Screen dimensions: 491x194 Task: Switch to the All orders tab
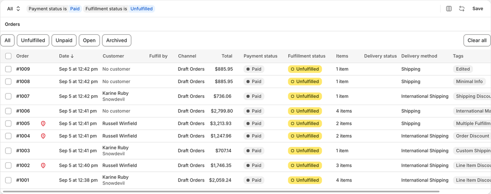pyautogui.click(x=8, y=40)
